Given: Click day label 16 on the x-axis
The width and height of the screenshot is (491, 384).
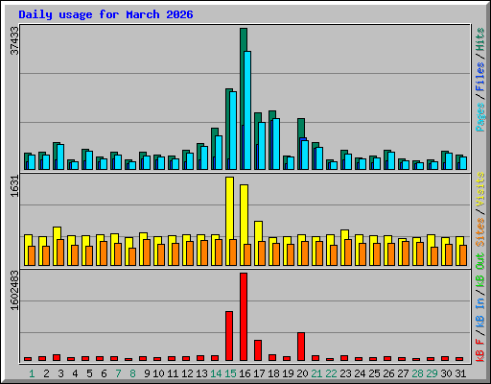Looking at the screenshot, I should pyautogui.click(x=245, y=373).
